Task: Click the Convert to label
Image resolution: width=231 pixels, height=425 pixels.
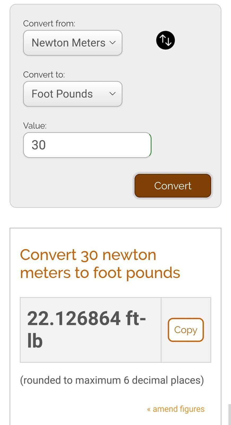Action: point(44,75)
